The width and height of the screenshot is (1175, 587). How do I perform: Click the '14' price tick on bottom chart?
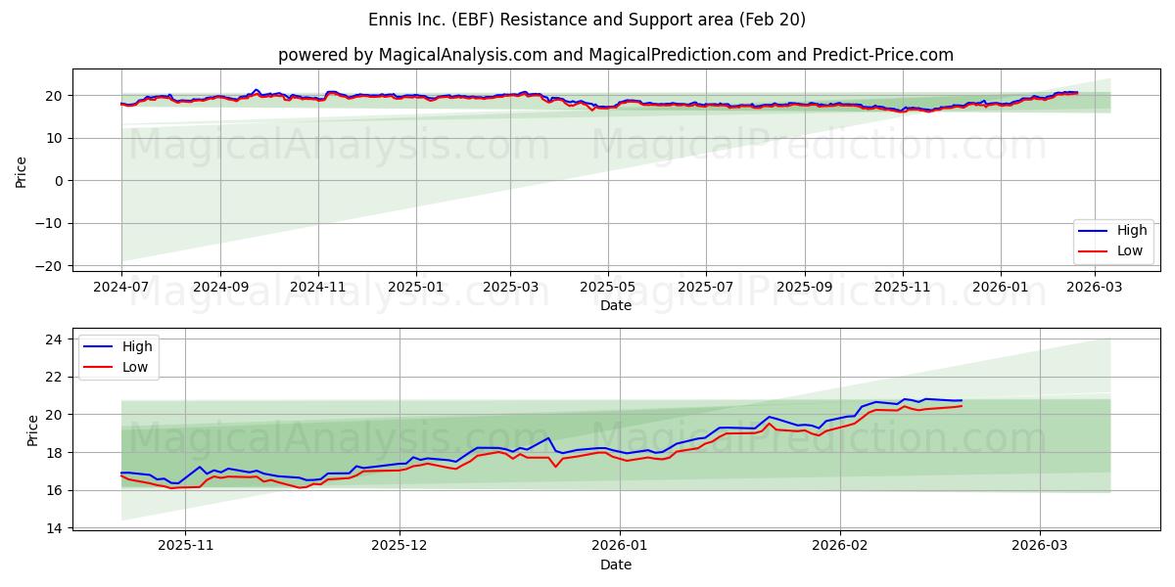click(55, 528)
